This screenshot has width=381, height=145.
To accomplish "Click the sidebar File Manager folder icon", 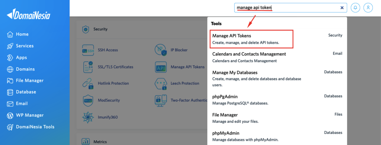I will (10, 81).
